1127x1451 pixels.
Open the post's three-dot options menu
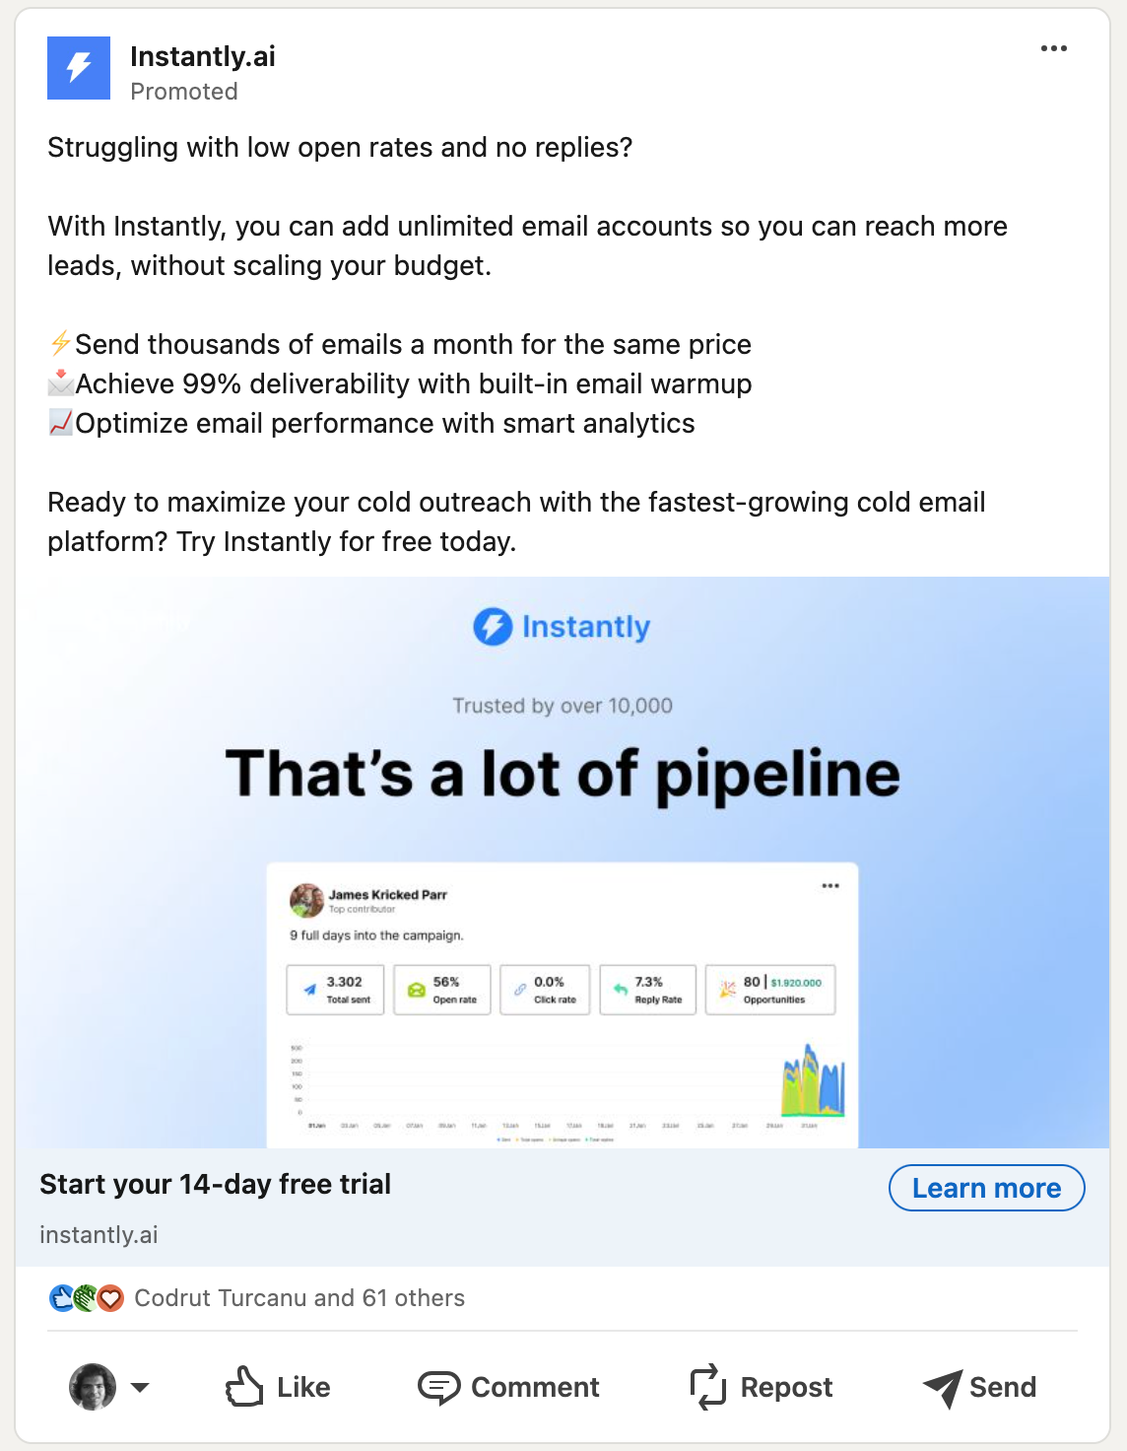1053,48
